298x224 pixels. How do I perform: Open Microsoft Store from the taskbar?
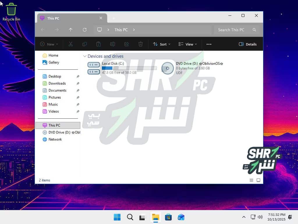168,217
